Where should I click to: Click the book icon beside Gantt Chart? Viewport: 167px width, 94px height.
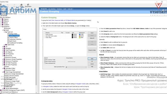[6, 45]
